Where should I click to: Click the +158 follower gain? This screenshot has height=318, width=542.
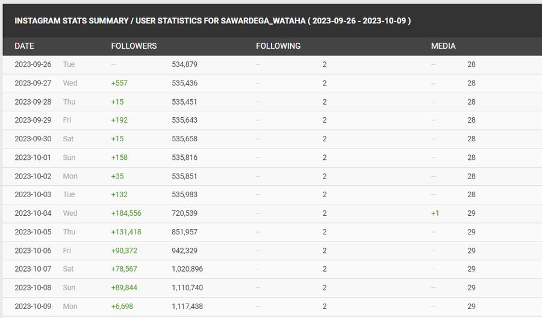[x=119, y=157]
